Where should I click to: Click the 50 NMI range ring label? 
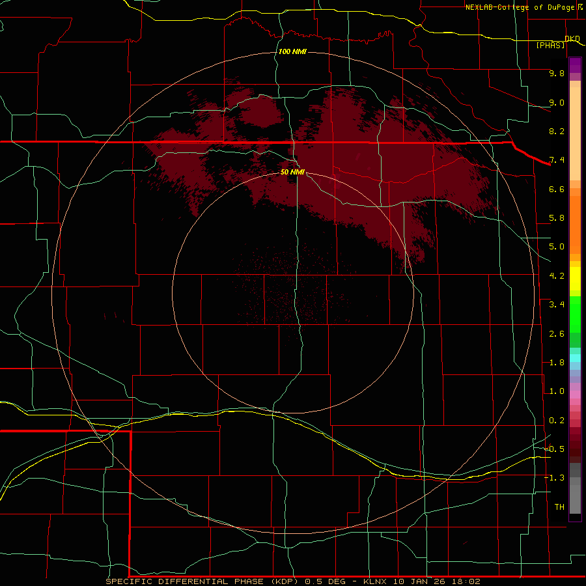[292, 171]
